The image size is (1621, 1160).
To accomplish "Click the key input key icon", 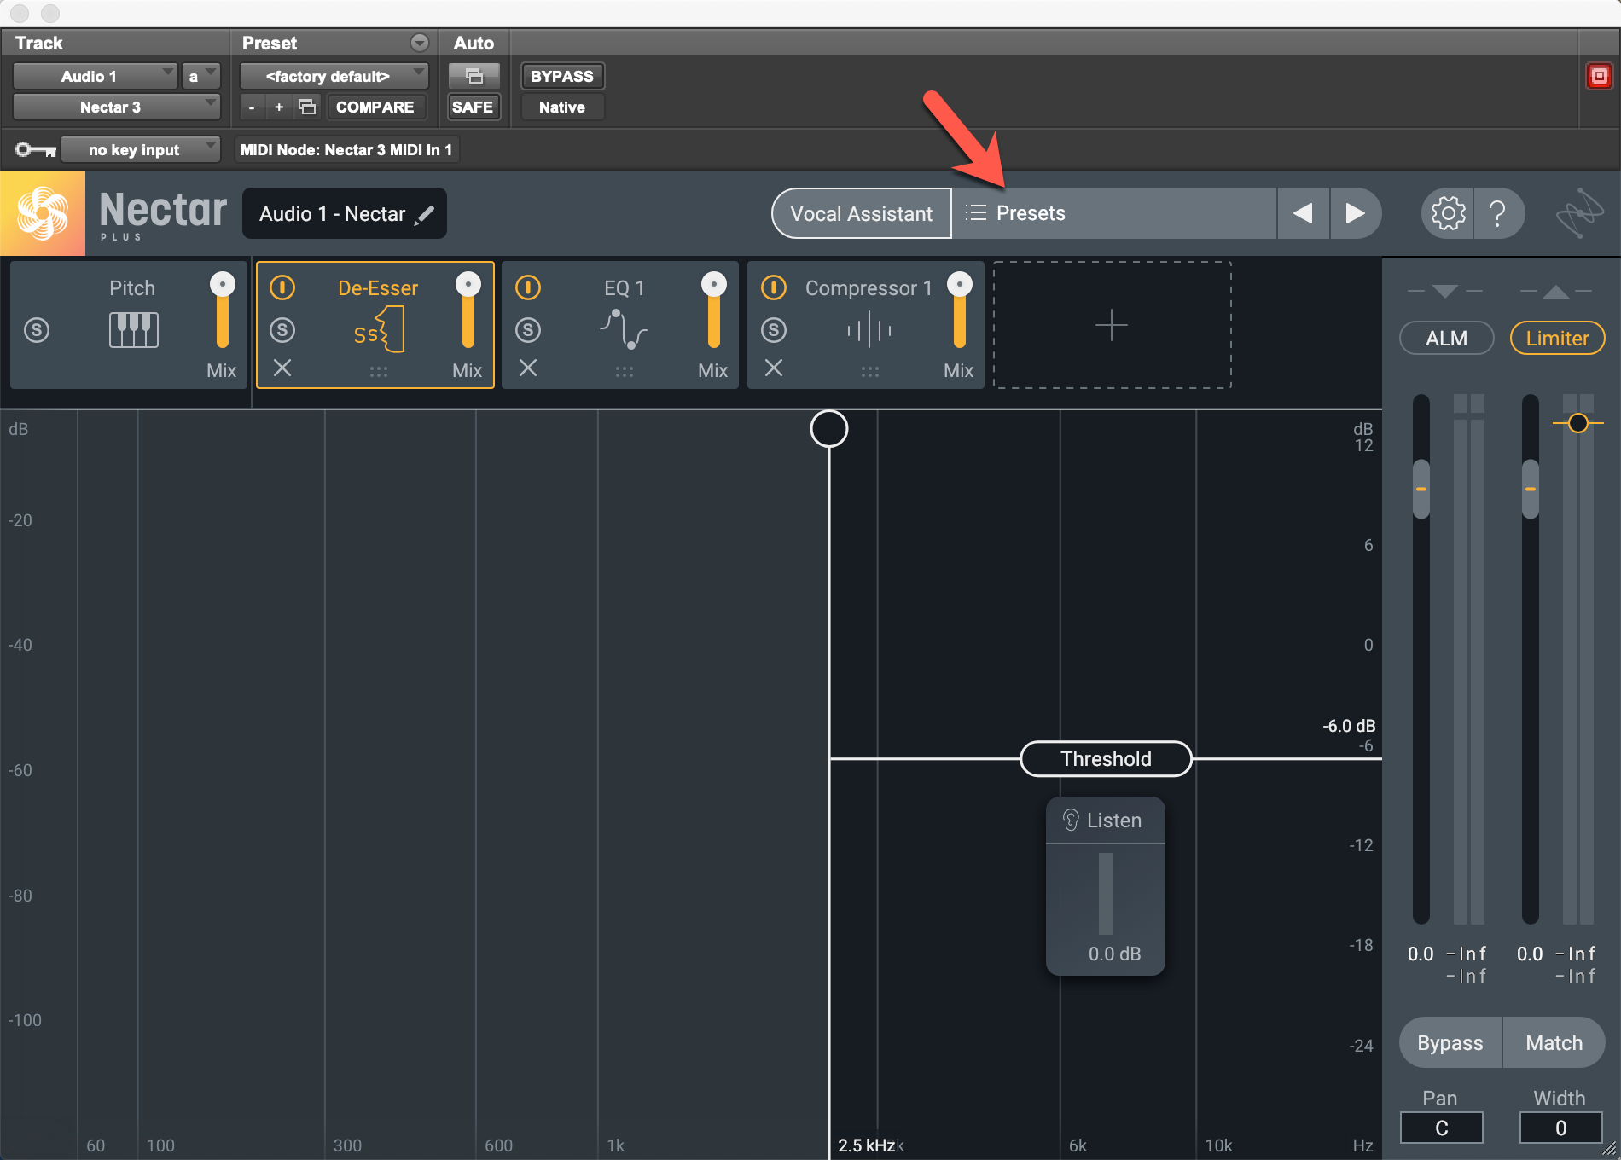I will click(x=36, y=150).
